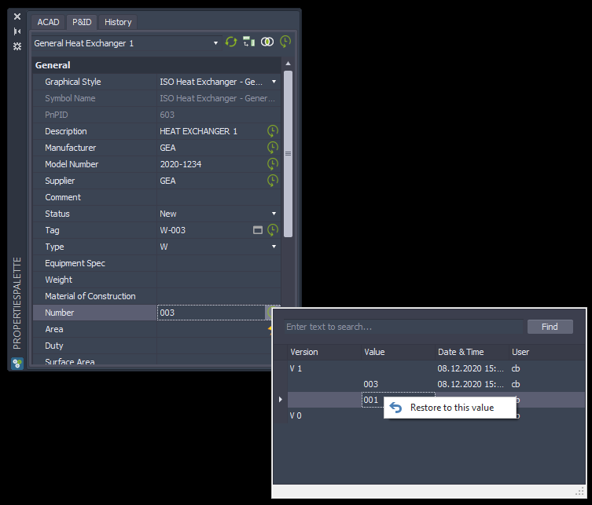Click history clock icon for Model Number
592x505 pixels.
coord(273,164)
